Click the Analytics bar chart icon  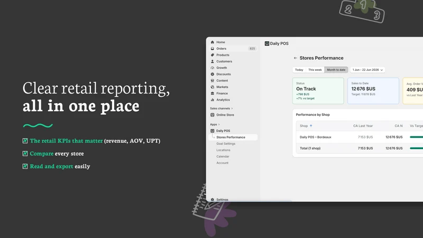(x=213, y=100)
